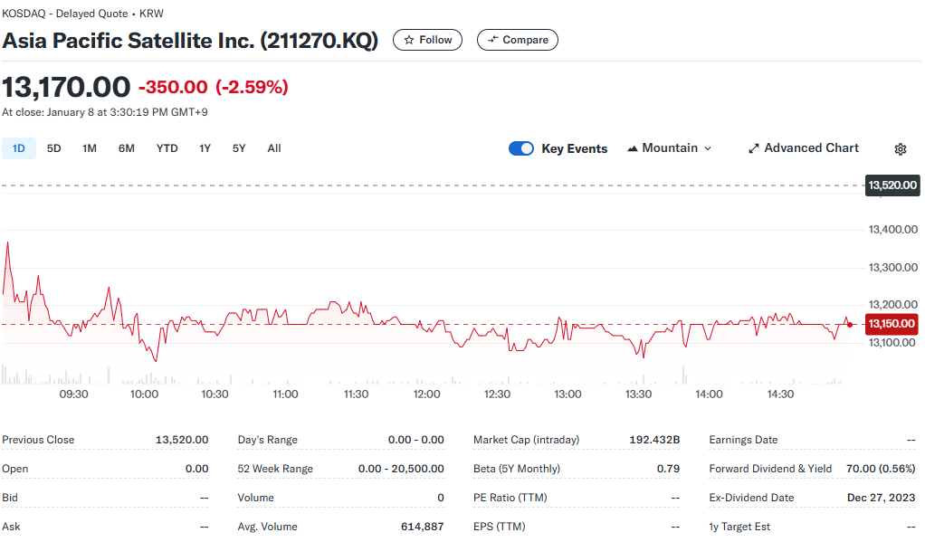The width and height of the screenshot is (925, 542).
Task: Click the Open label
Action: [14, 469]
